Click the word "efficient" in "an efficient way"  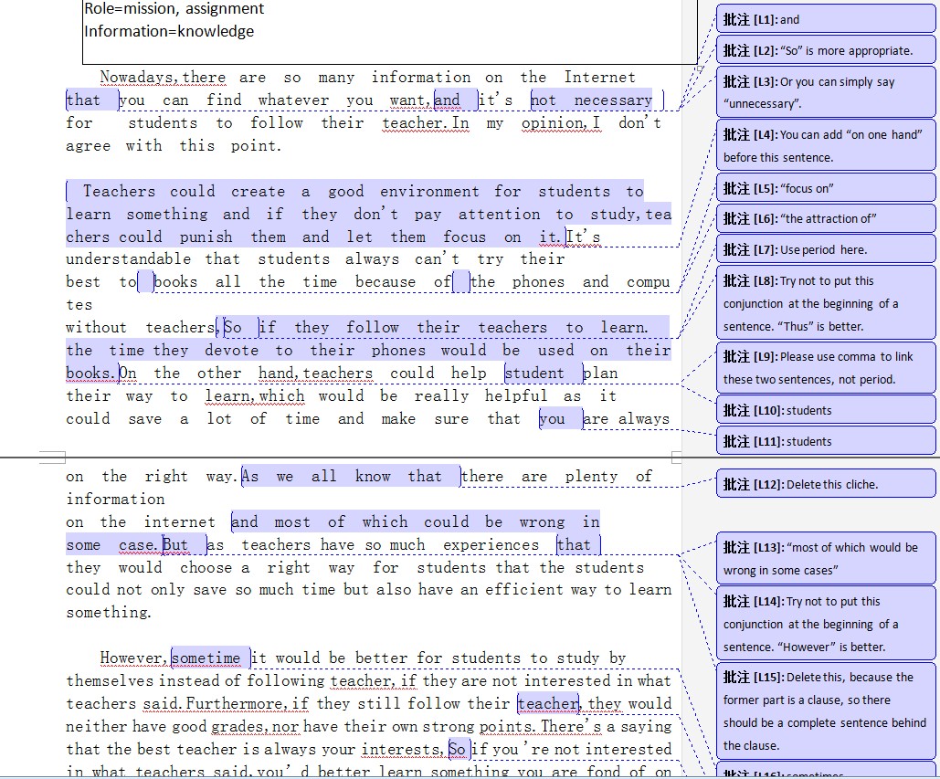pos(524,590)
